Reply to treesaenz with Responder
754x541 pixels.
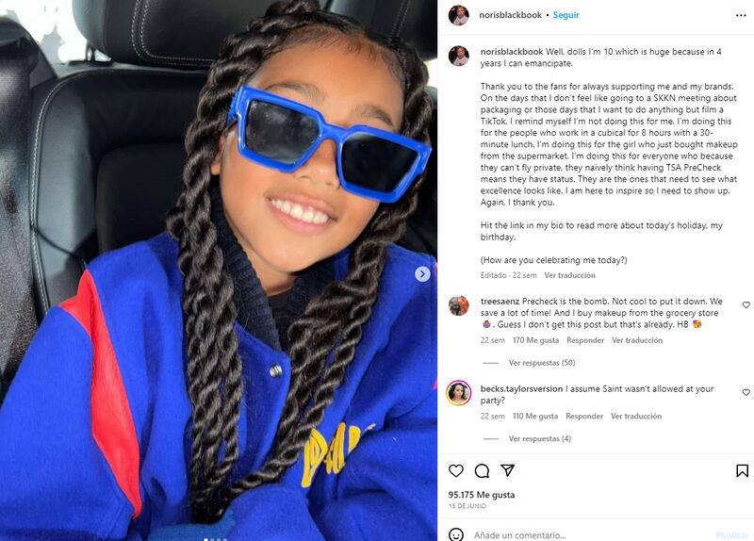pyautogui.click(x=585, y=340)
